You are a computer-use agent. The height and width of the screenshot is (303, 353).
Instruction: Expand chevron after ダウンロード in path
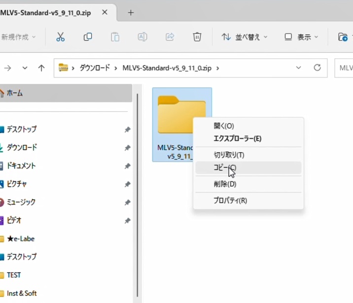pyautogui.click(x=116, y=68)
